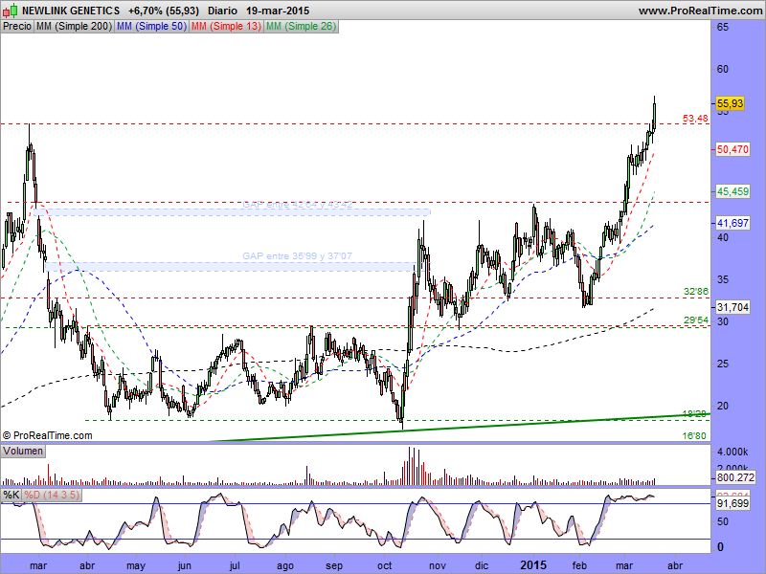The height and width of the screenshot is (574, 766).
Task: Click the 35 price axis label
Action: click(x=722, y=279)
